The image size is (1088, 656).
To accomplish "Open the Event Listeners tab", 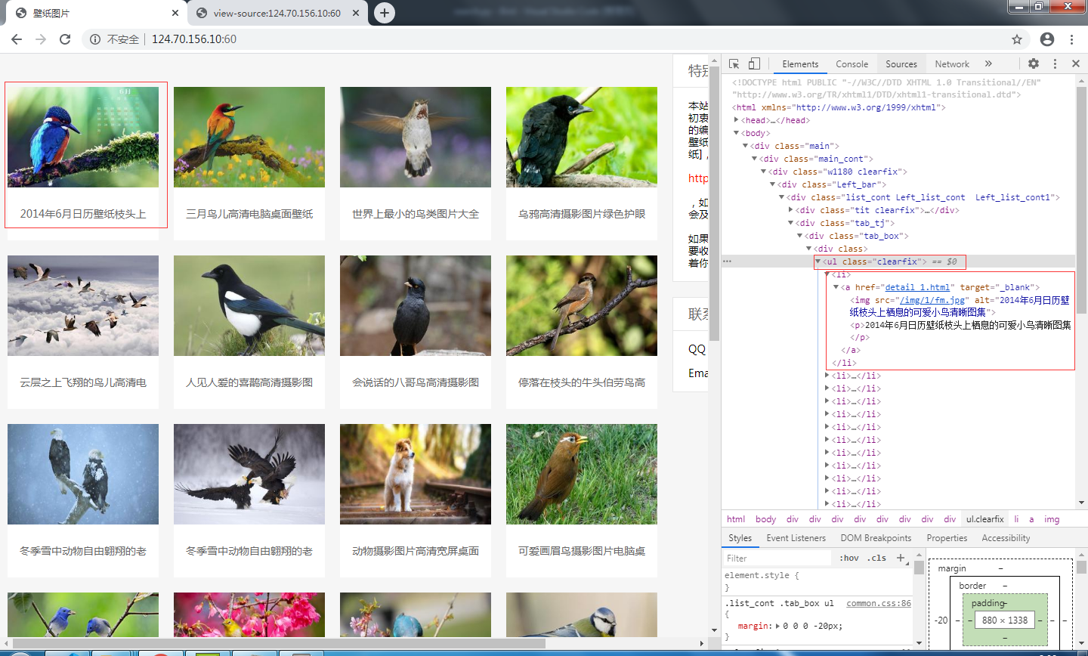I will [x=796, y=538].
